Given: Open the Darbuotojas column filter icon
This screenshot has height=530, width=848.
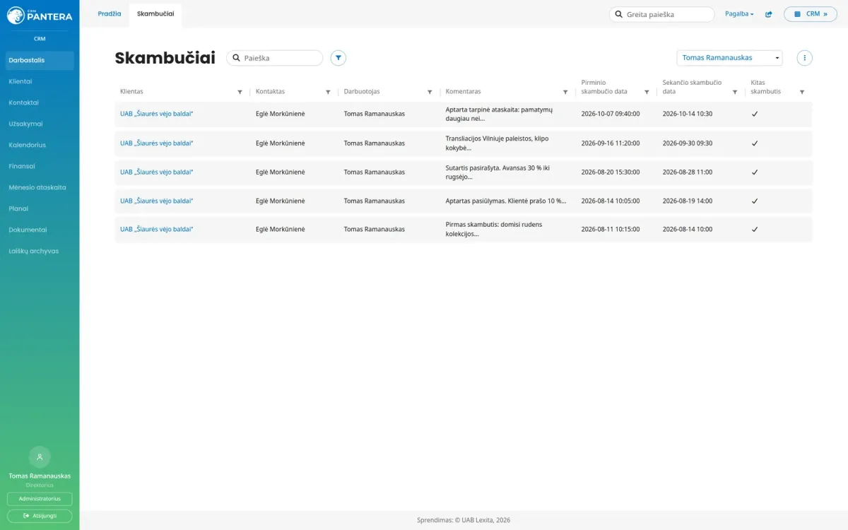Looking at the screenshot, I should (x=430, y=92).
